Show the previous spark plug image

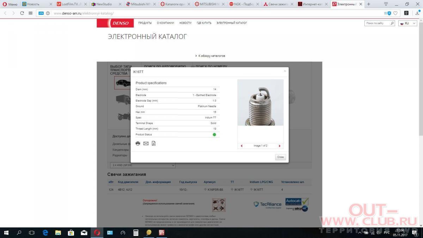click(x=241, y=146)
